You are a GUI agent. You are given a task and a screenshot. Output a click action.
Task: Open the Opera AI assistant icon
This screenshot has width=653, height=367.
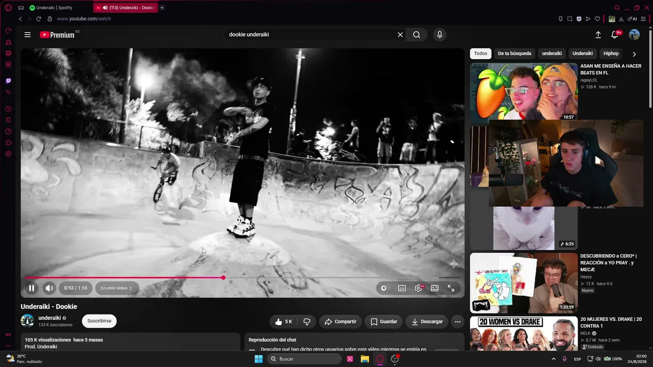632,19
